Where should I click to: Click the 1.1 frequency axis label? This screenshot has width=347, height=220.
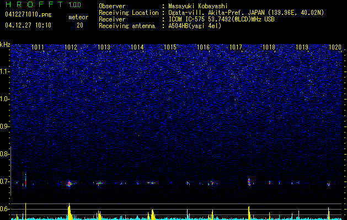pyautogui.click(x=4, y=71)
